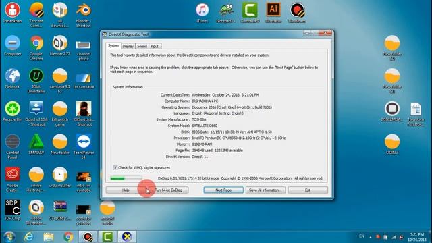
Task: Open the New Rich Text Document icon
Action: (416, 114)
